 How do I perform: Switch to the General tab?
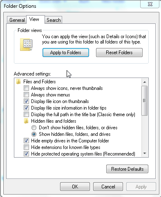[17, 20]
